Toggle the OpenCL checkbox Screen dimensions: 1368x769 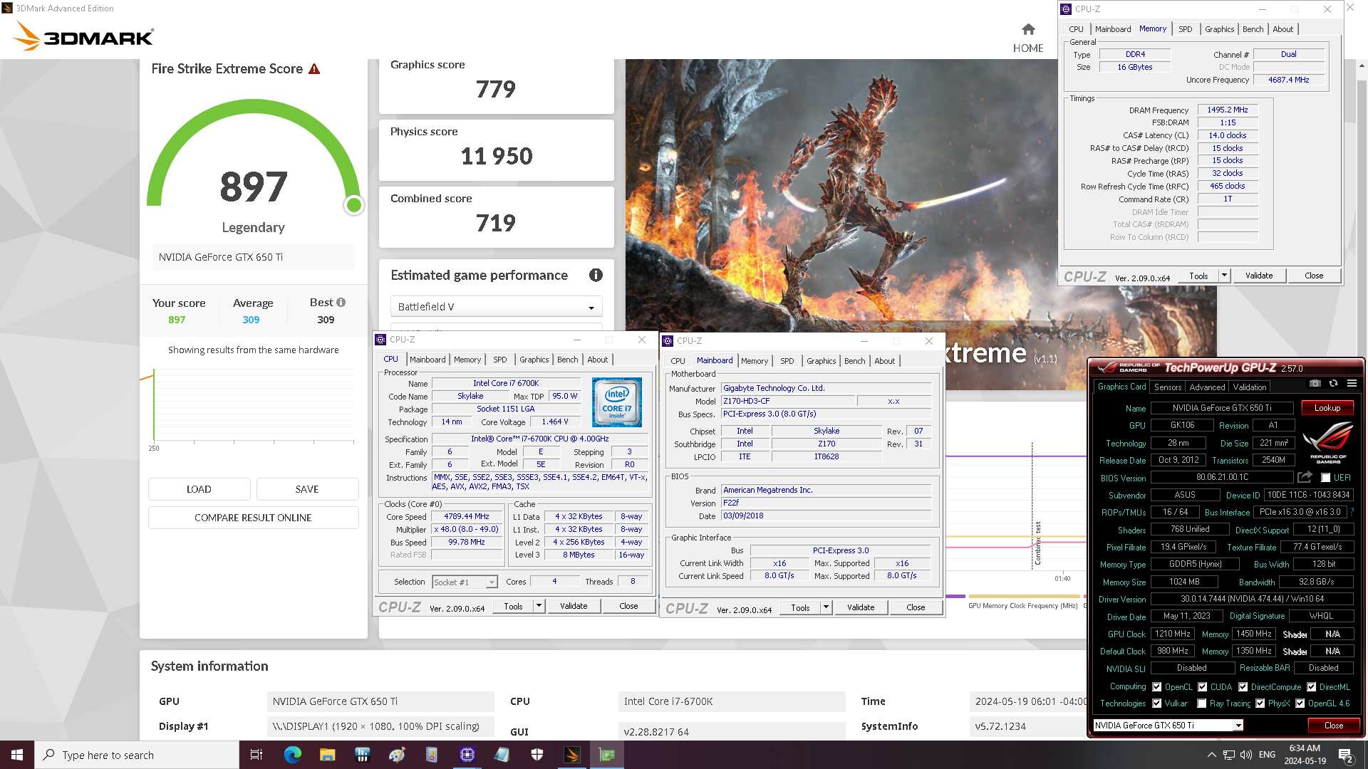pyautogui.click(x=1156, y=687)
